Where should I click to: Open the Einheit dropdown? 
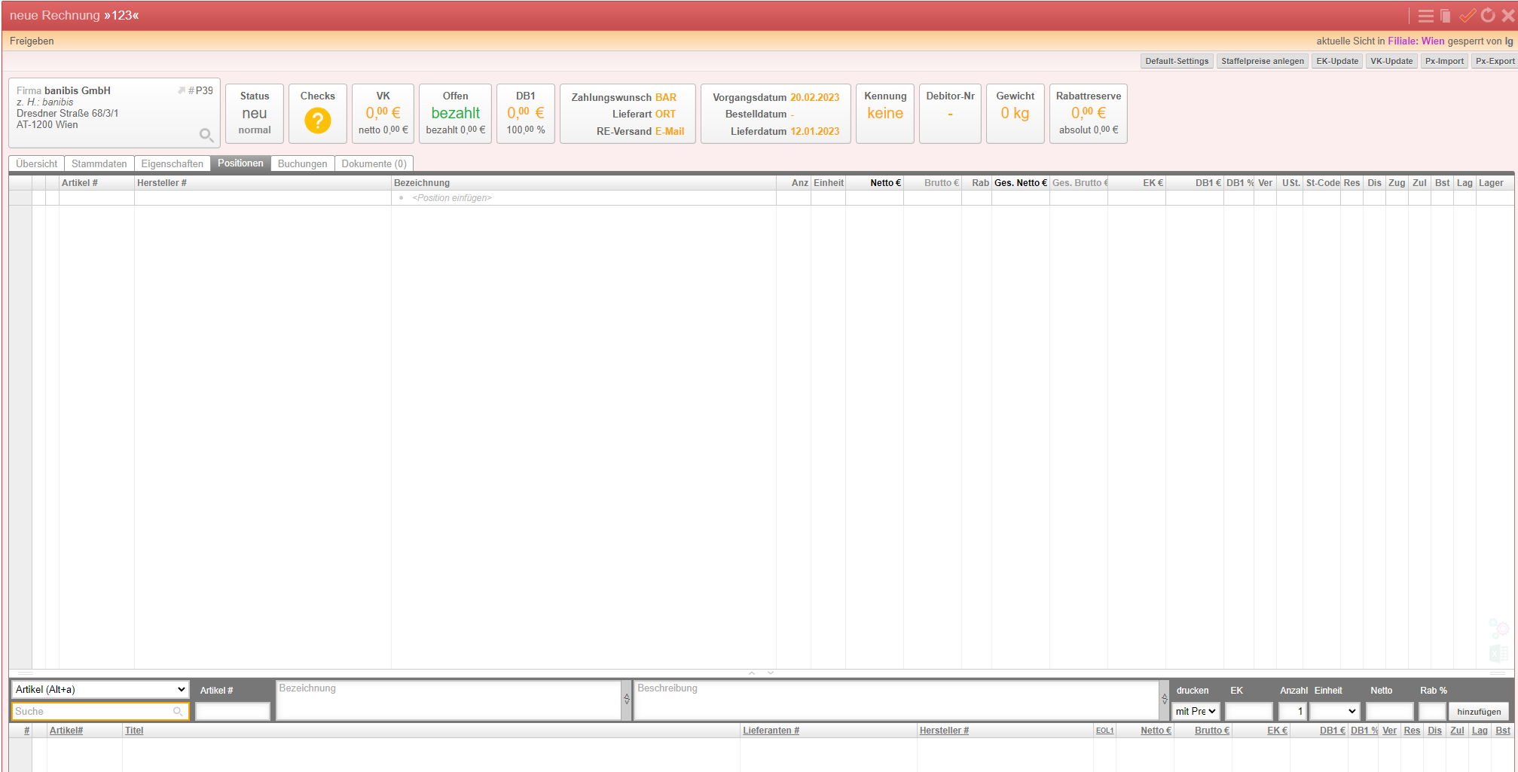coord(1334,711)
